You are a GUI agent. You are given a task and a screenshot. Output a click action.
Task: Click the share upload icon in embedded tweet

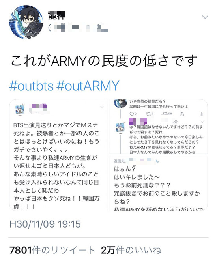[182, 114]
